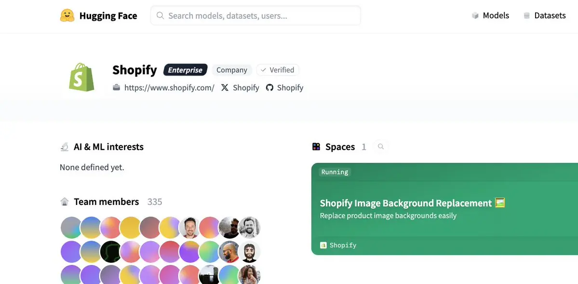
Task: Open the cartoon bearded man avatar
Action: [249, 252]
